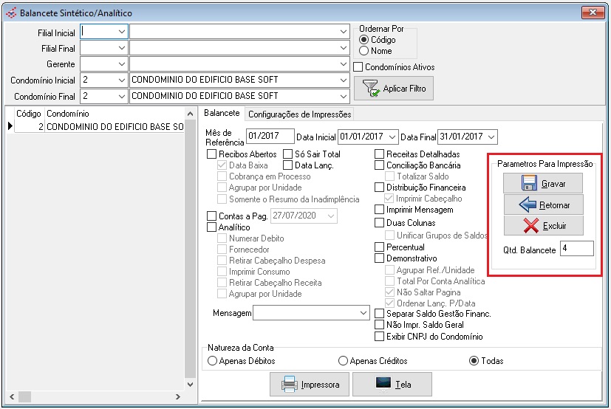This screenshot has width=611, height=409.
Task: Click the Aplicar Filtro funnel icon
Action: pos(370,89)
